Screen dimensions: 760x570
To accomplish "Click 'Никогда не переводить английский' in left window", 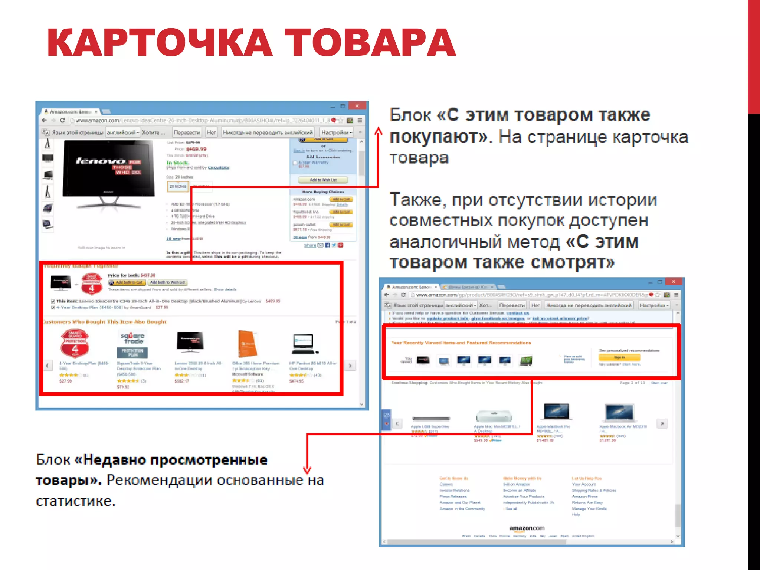I will click(x=268, y=132).
